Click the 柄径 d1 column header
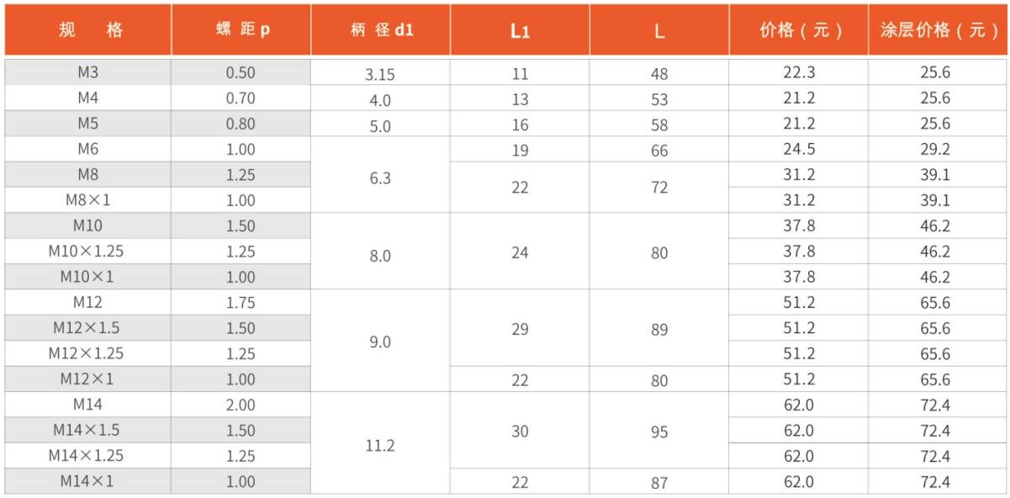 tap(380, 30)
